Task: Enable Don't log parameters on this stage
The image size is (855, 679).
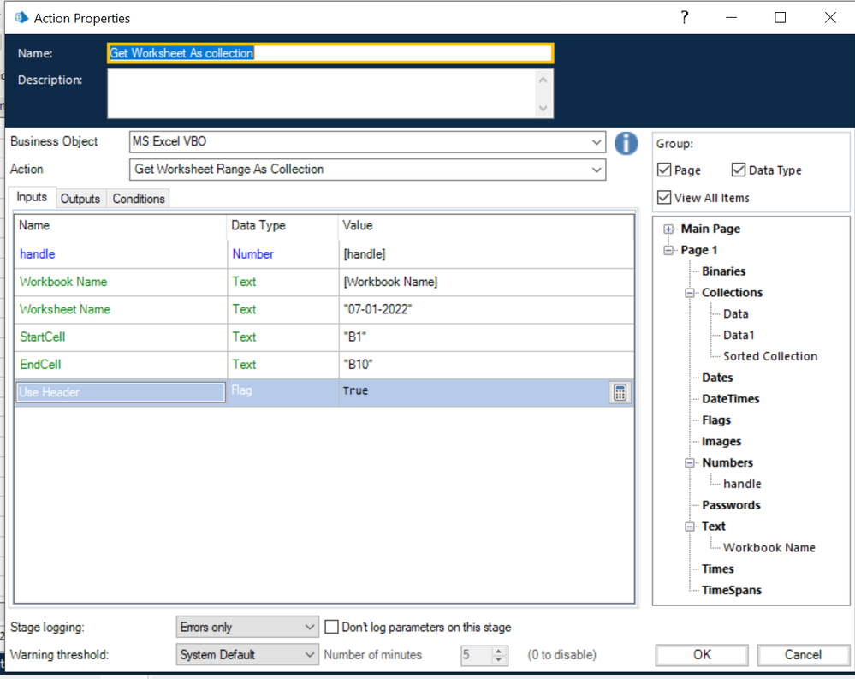Action: pyautogui.click(x=332, y=628)
